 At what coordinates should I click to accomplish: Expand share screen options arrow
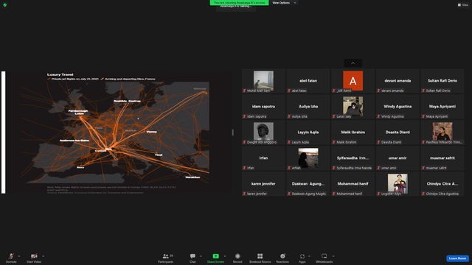click(x=225, y=256)
